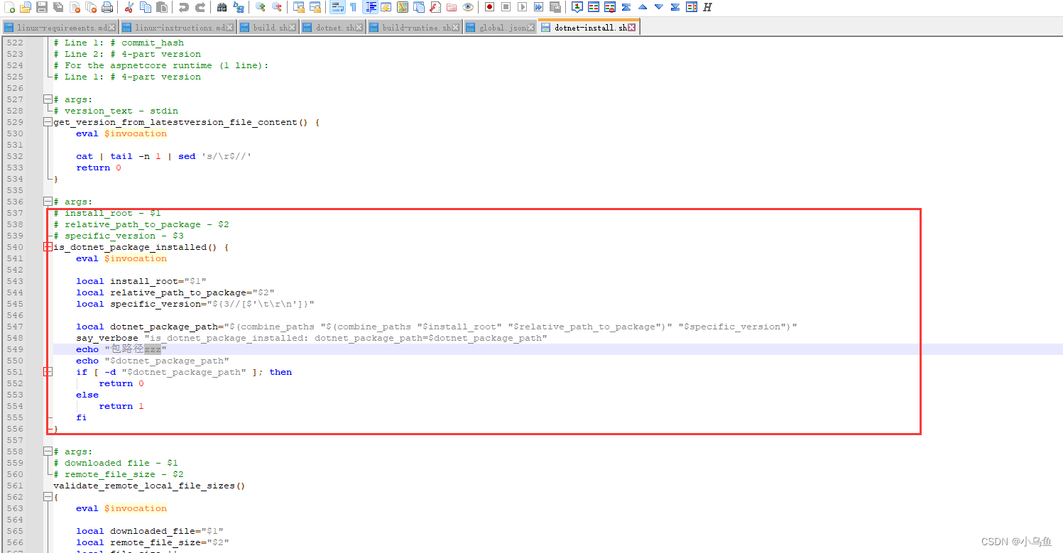Print the current document
Image resolution: width=1063 pixels, height=553 pixels.
[107, 7]
